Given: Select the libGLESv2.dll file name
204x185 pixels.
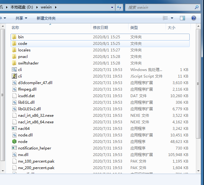Looking at the screenshot, I should pyautogui.click(x=29, y=109).
